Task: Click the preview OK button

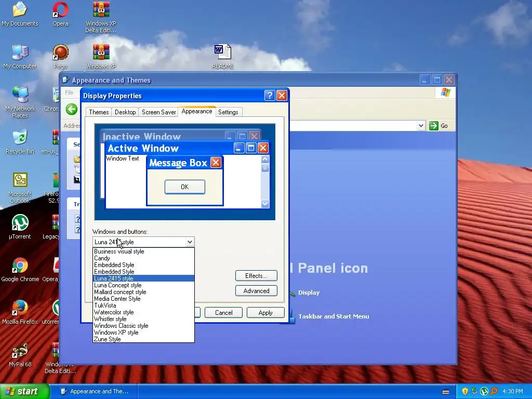Action: click(184, 187)
